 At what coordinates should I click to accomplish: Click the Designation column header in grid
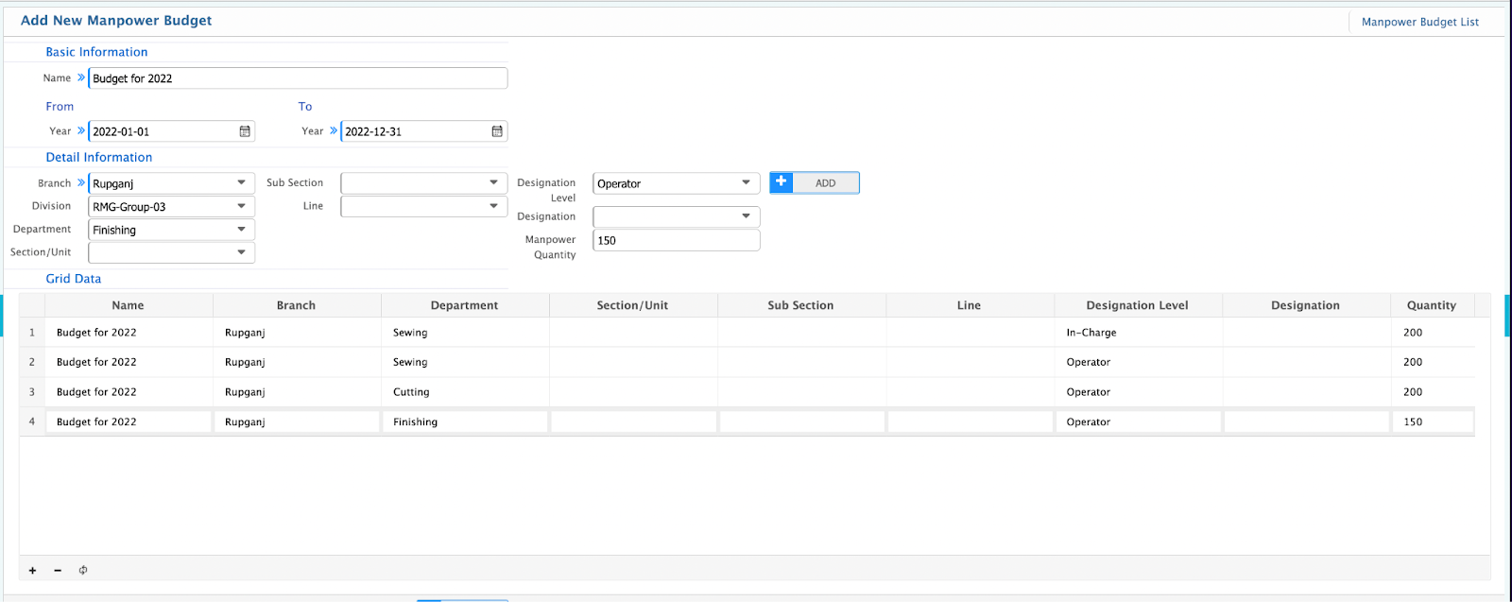1306,305
